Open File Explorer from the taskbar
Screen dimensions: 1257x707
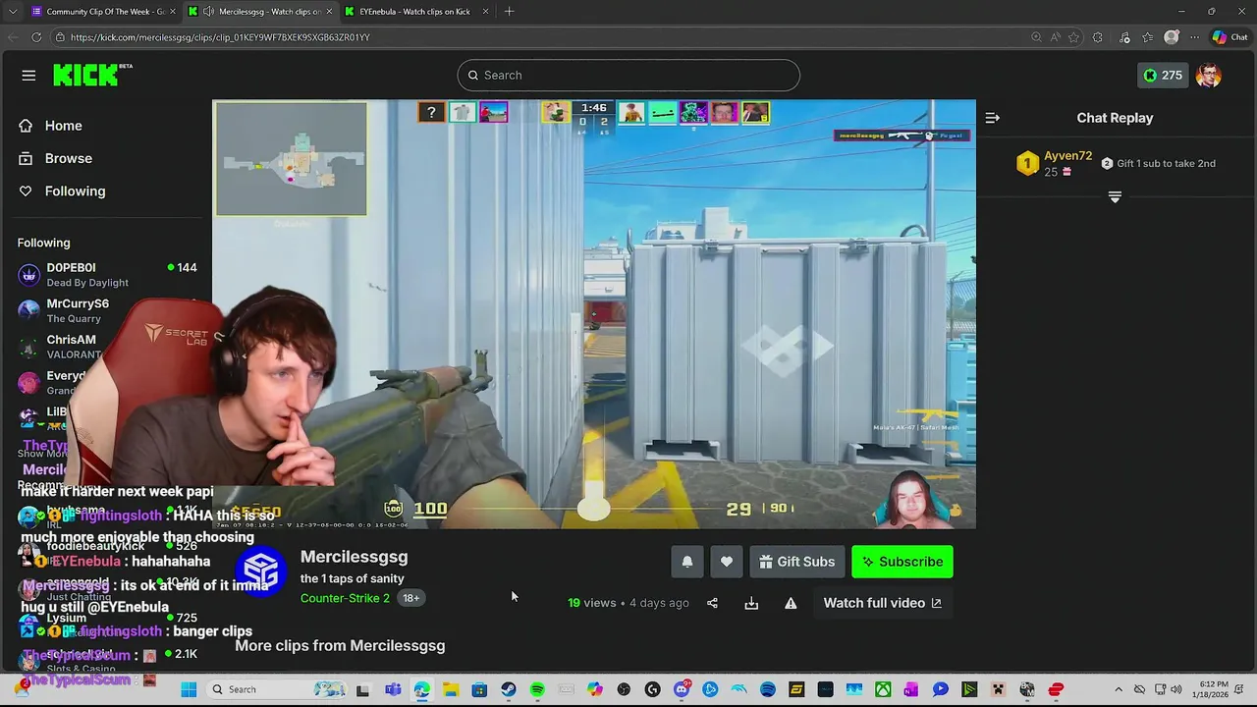click(450, 689)
